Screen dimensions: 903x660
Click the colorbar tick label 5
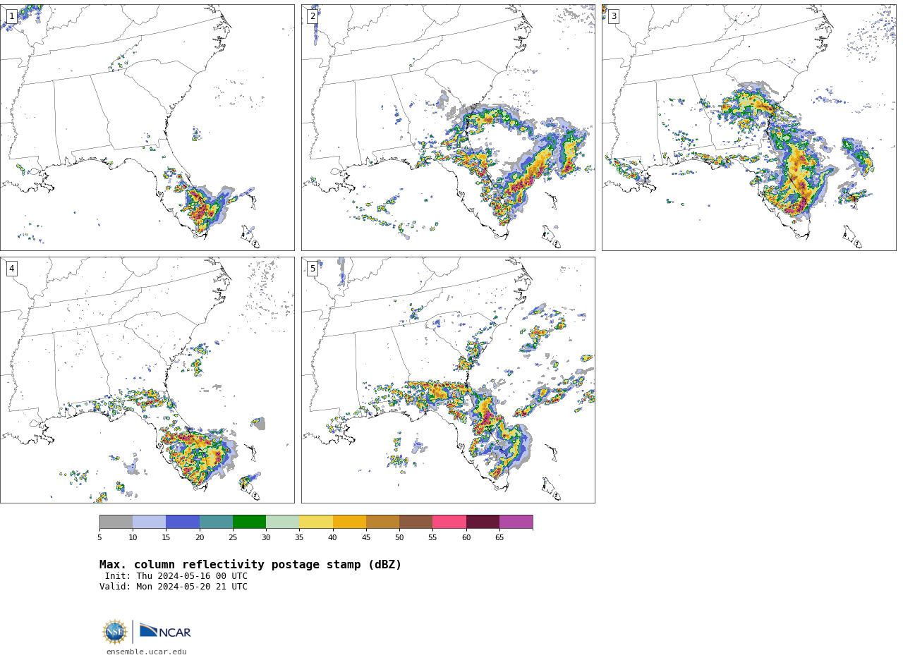(x=99, y=537)
